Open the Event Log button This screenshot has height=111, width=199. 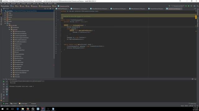point(192,104)
